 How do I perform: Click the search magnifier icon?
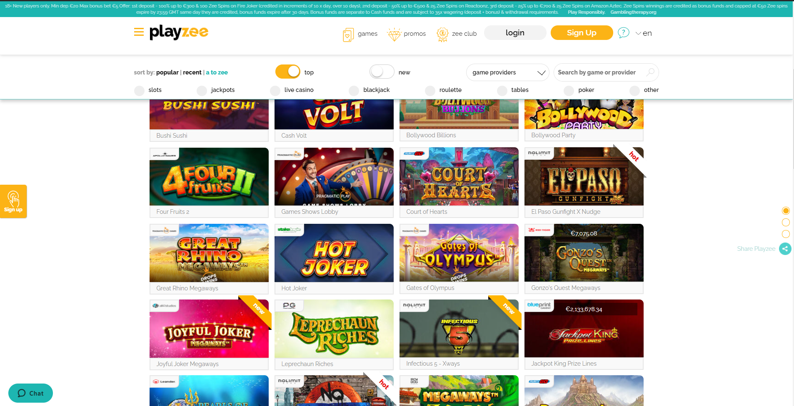pos(650,72)
